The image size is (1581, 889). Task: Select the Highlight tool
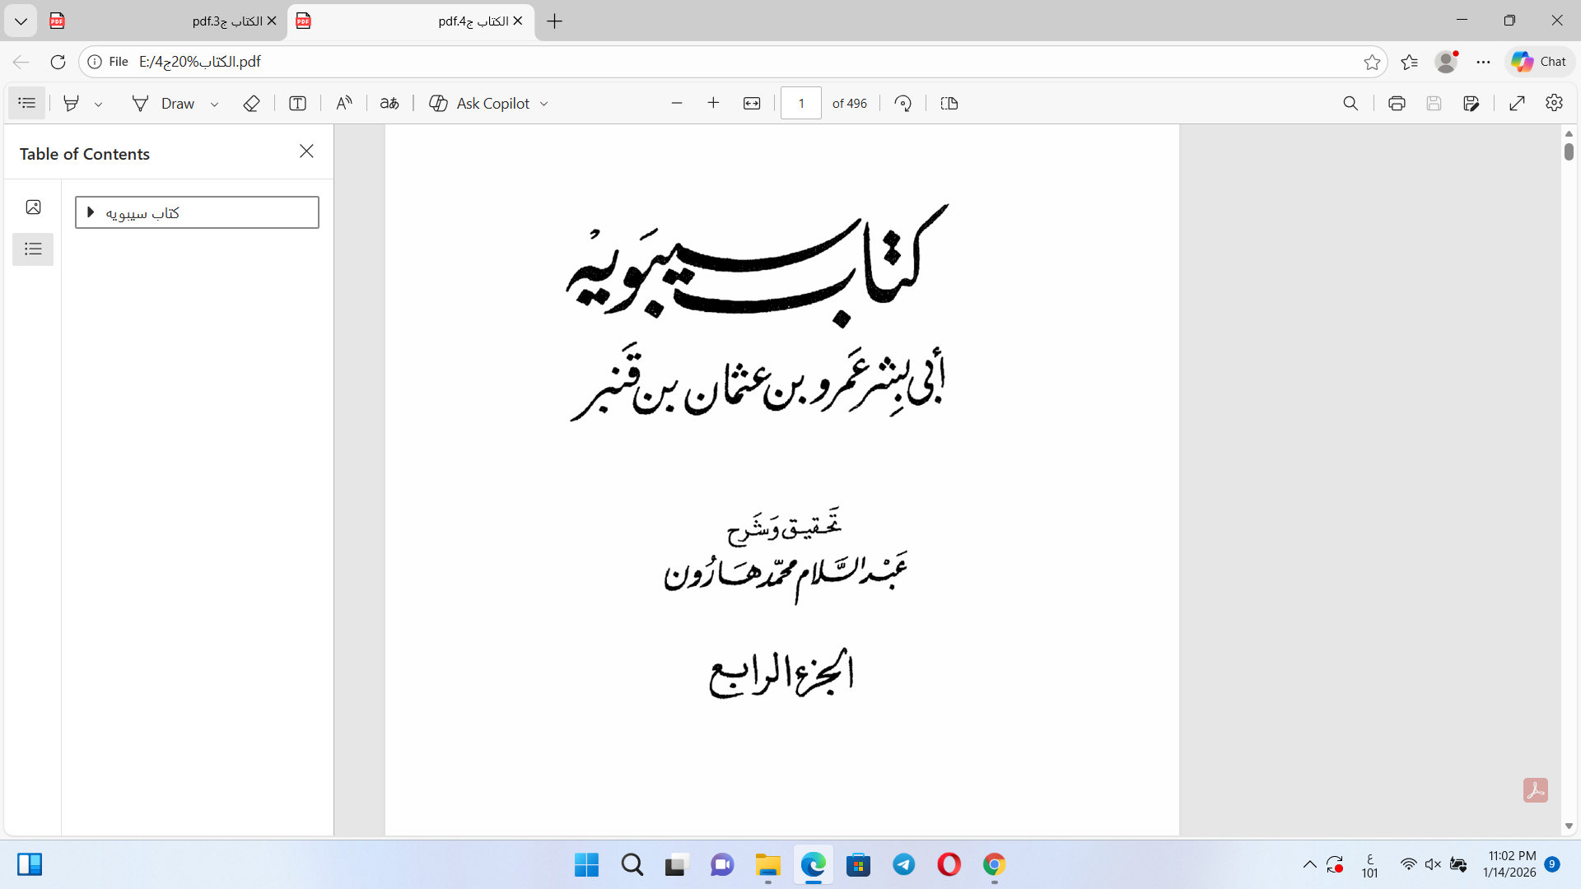point(72,103)
